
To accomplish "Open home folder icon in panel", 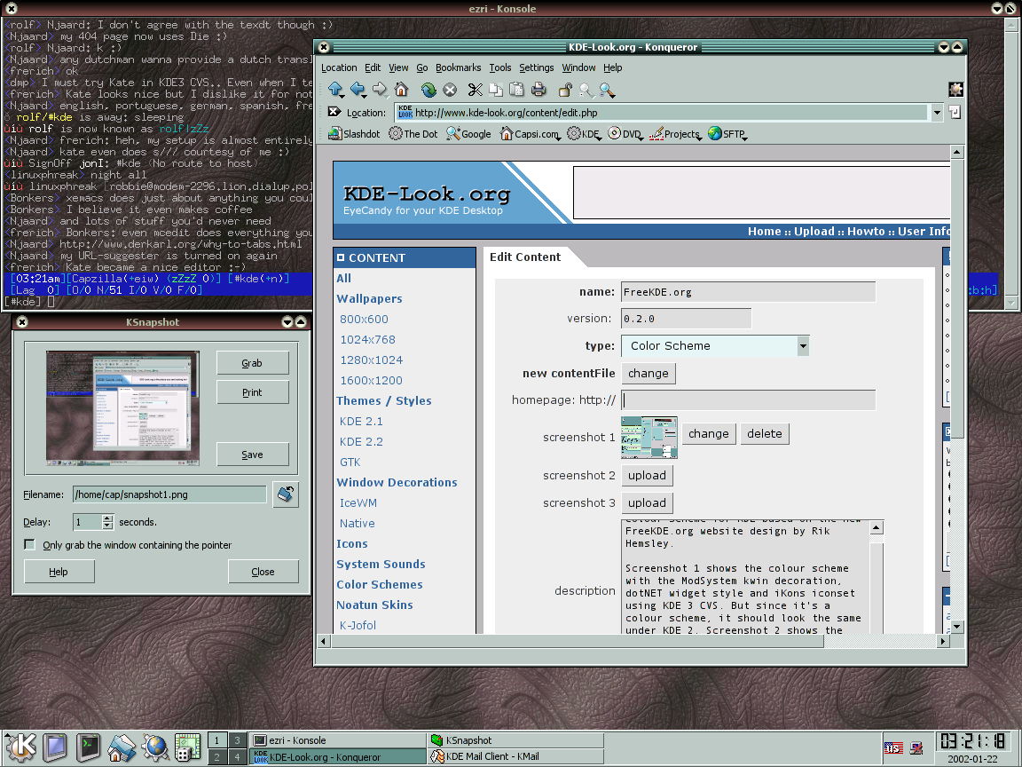I will (122, 747).
